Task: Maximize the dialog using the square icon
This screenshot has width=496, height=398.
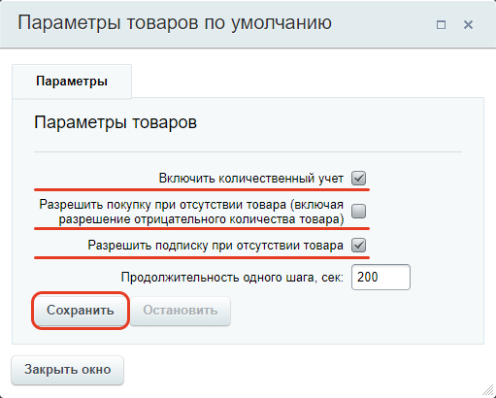Action: click(441, 25)
